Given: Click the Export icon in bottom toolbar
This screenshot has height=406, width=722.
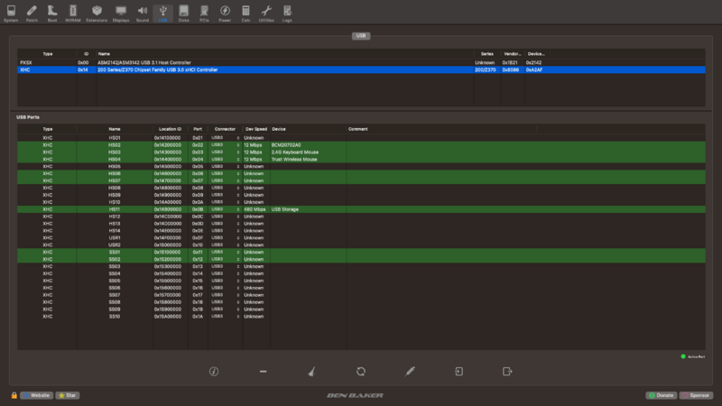Looking at the screenshot, I should point(507,371).
